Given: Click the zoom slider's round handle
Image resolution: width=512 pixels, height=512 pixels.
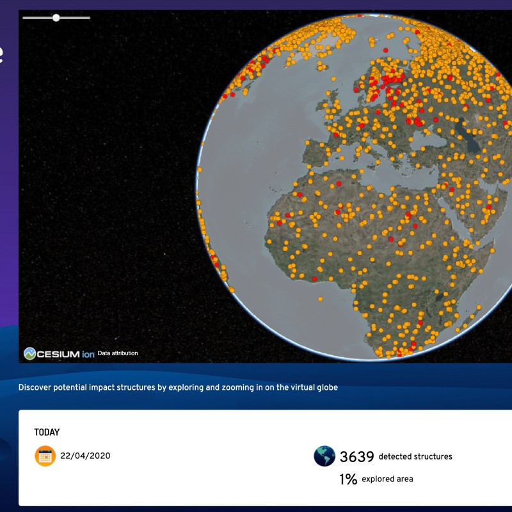Looking at the screenshot, I should (x=56, y=18).
